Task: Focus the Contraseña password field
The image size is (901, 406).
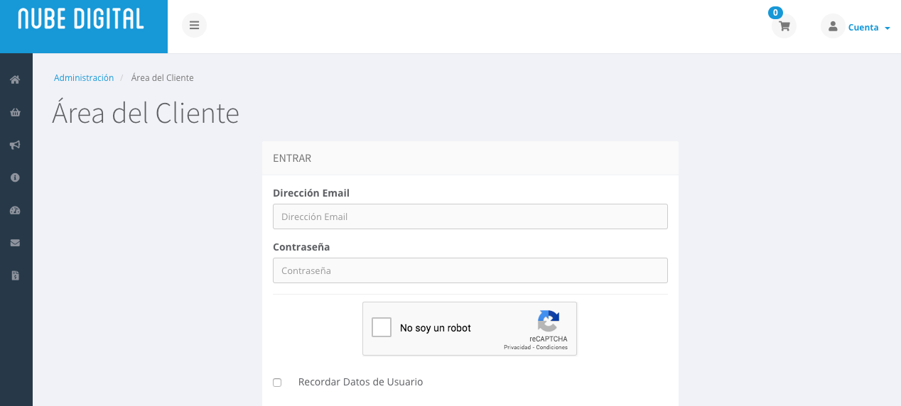Action: point(470,270)
